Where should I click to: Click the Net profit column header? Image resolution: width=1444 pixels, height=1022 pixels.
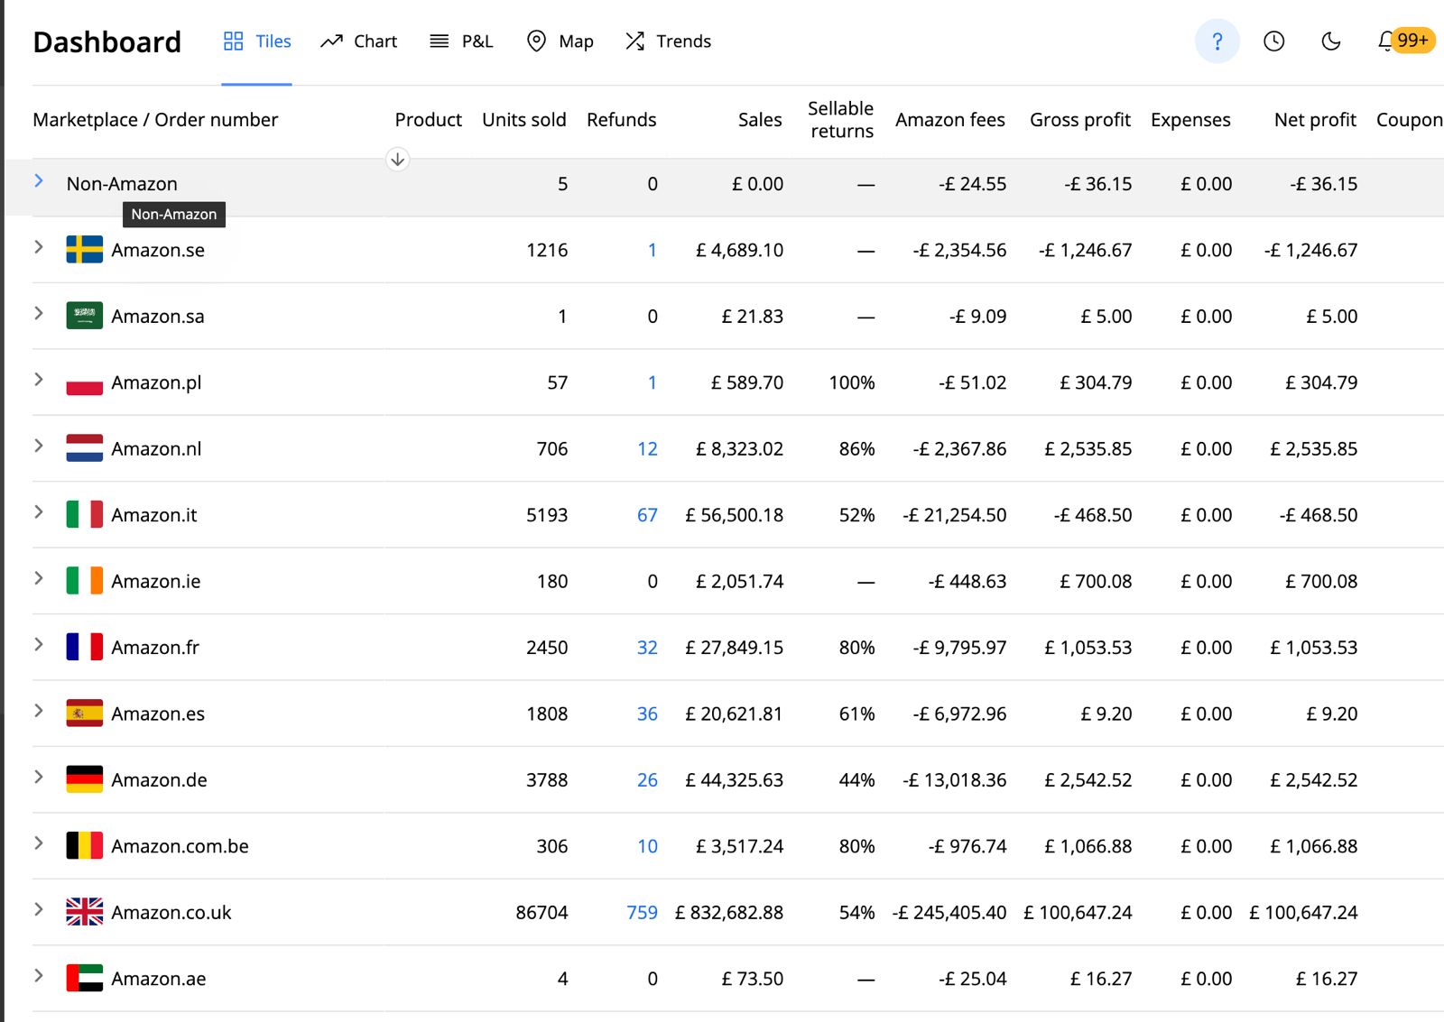click(1315, 120)
